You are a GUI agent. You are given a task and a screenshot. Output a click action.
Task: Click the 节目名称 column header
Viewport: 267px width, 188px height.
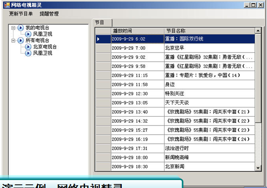(x=210, y=31)
